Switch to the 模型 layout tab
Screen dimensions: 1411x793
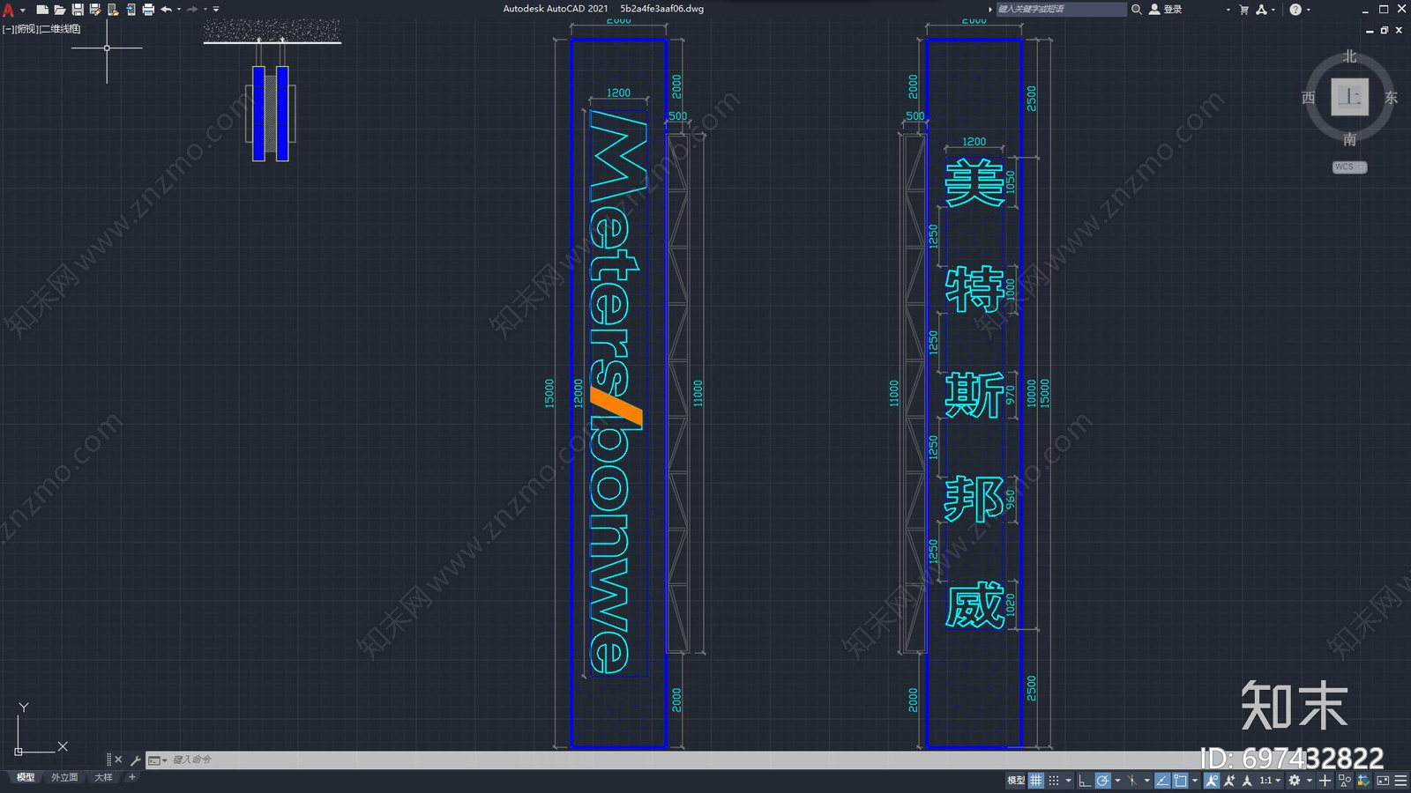(x=26, y=777)
